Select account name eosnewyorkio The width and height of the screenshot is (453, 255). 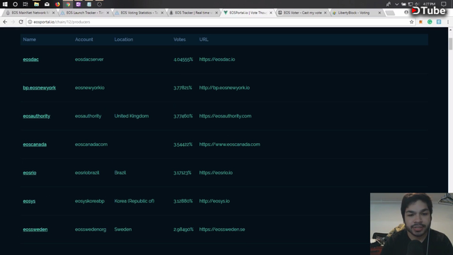click(90, 88)
